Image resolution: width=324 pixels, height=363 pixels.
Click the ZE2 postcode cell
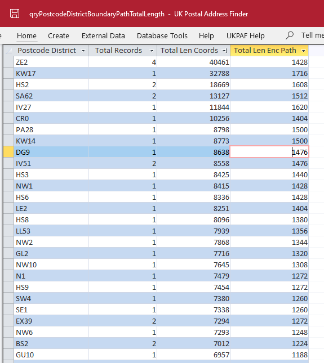tap(51, 62)
